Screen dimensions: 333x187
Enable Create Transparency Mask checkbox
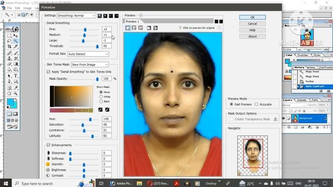[x=232, y=119]
